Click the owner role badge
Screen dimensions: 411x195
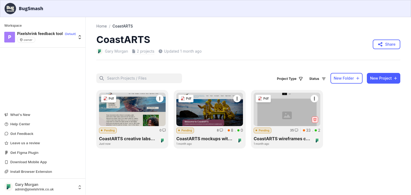coord(26,40)
